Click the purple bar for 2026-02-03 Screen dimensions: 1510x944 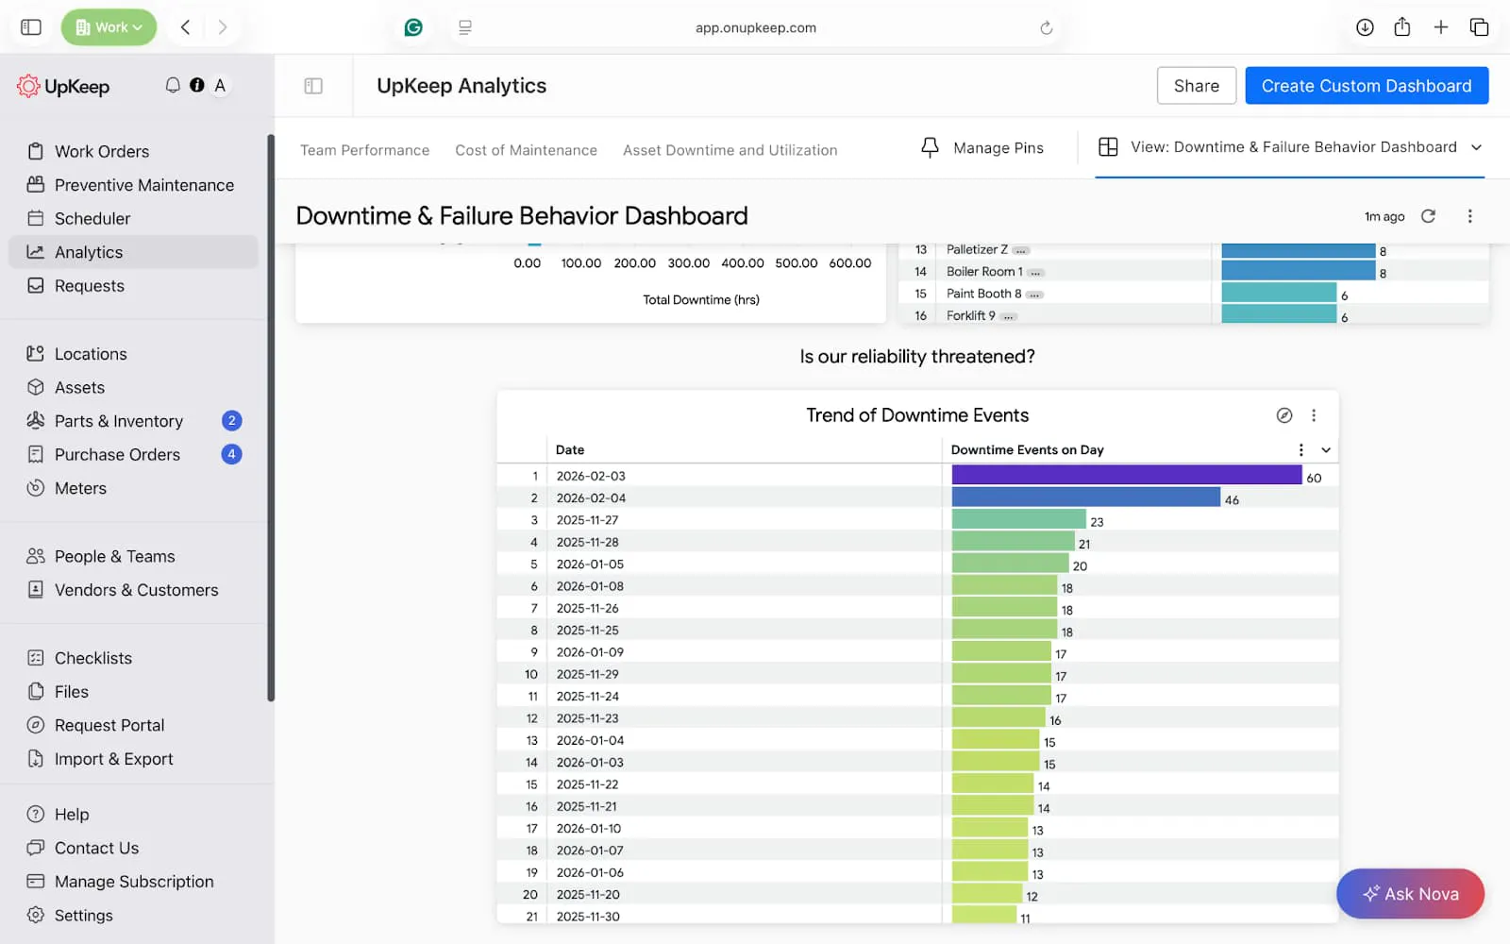[x=1126, y=475]
